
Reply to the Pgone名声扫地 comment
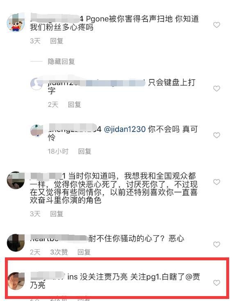point(57,41)
